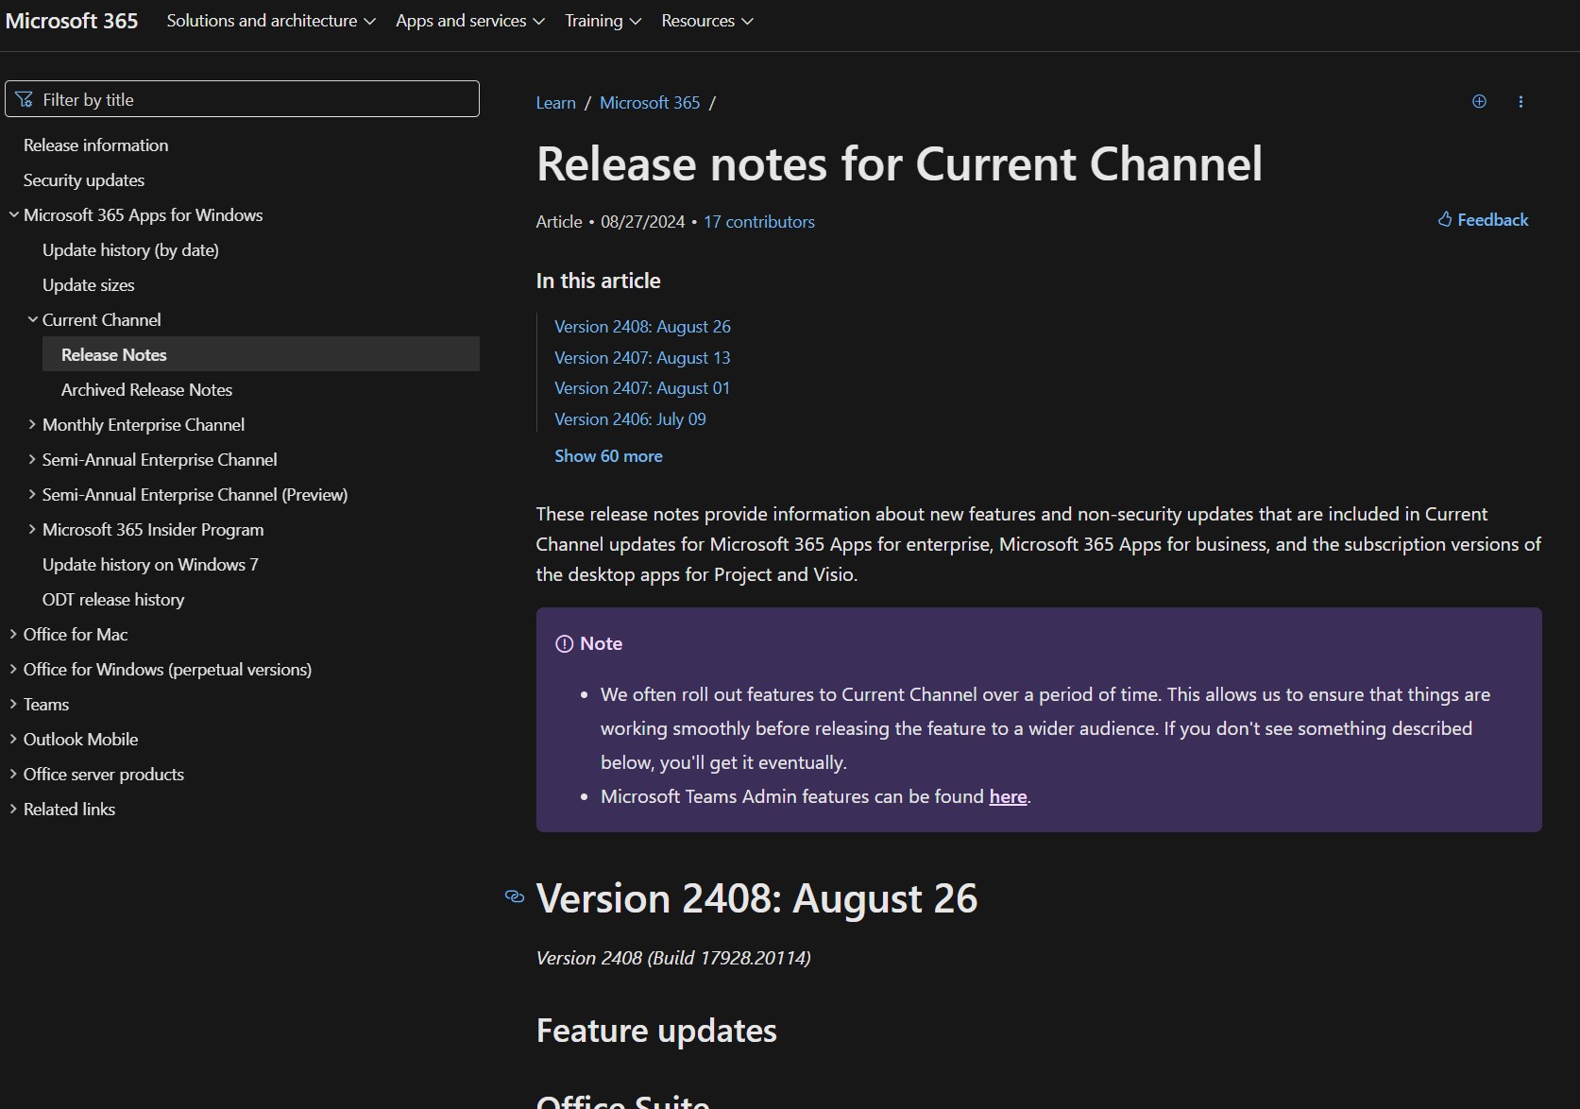This screenshot has height=1109, width=1580.
Task: Focus the Filter by title input field
Action: click(x=242, y=99)
